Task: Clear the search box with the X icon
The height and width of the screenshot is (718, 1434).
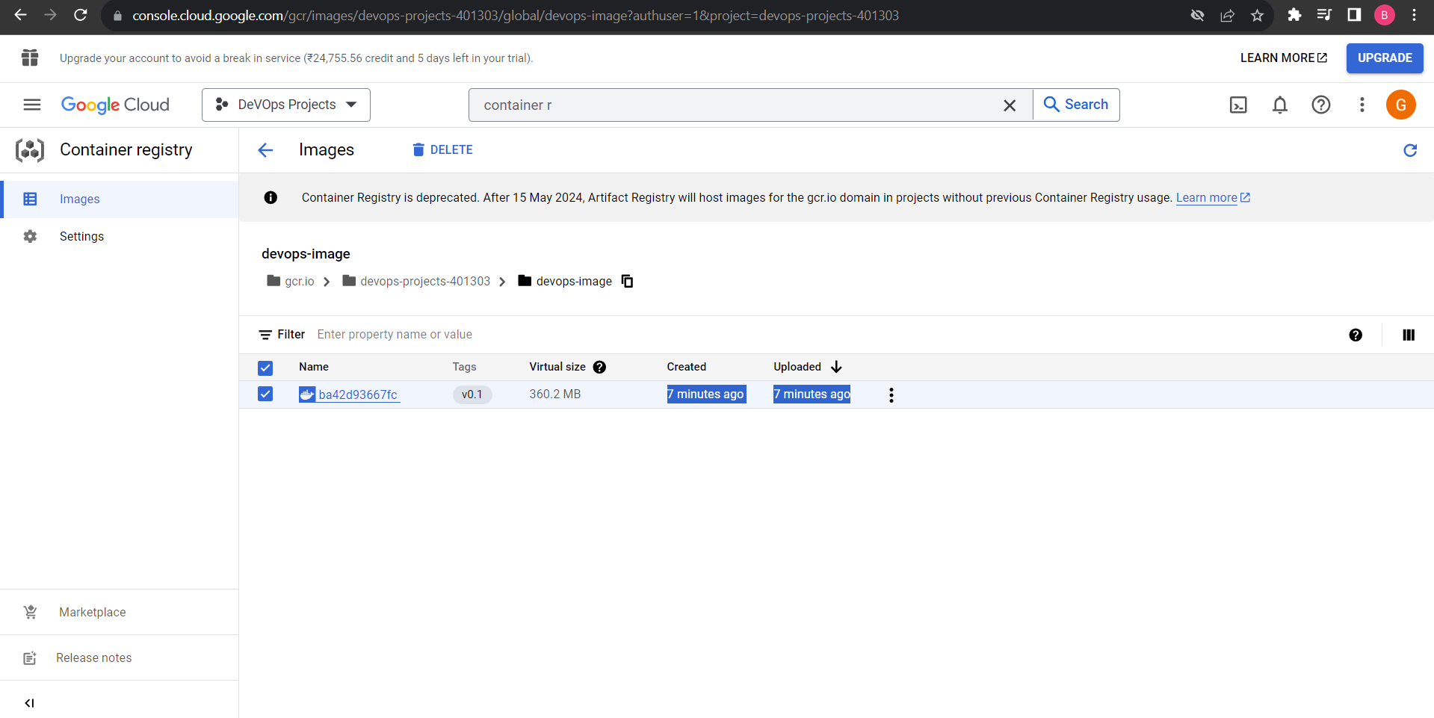Action: point(1010,105)
